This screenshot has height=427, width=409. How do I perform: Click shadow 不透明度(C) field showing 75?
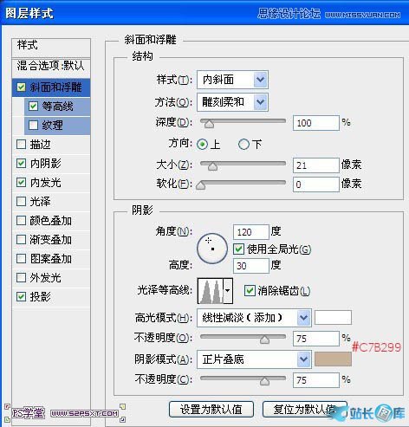(x=316, y=380)
